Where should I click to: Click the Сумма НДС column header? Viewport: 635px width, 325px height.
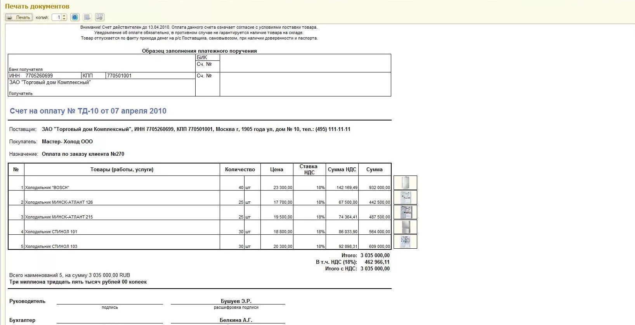point(342,169)
